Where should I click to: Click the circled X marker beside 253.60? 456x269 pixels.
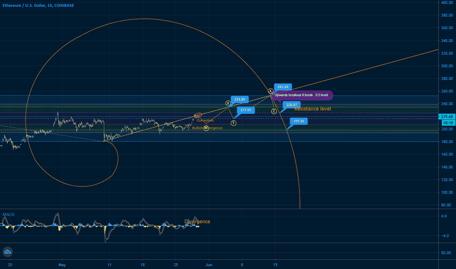(271, 91)
